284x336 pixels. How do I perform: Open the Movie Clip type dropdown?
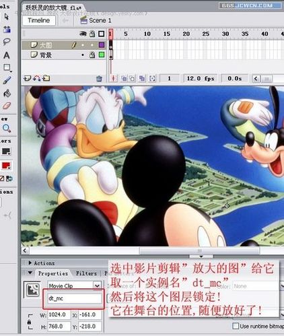pyautogui.click(x=97, y=285)
